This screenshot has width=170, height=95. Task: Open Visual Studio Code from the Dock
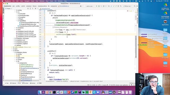point(58,92)
